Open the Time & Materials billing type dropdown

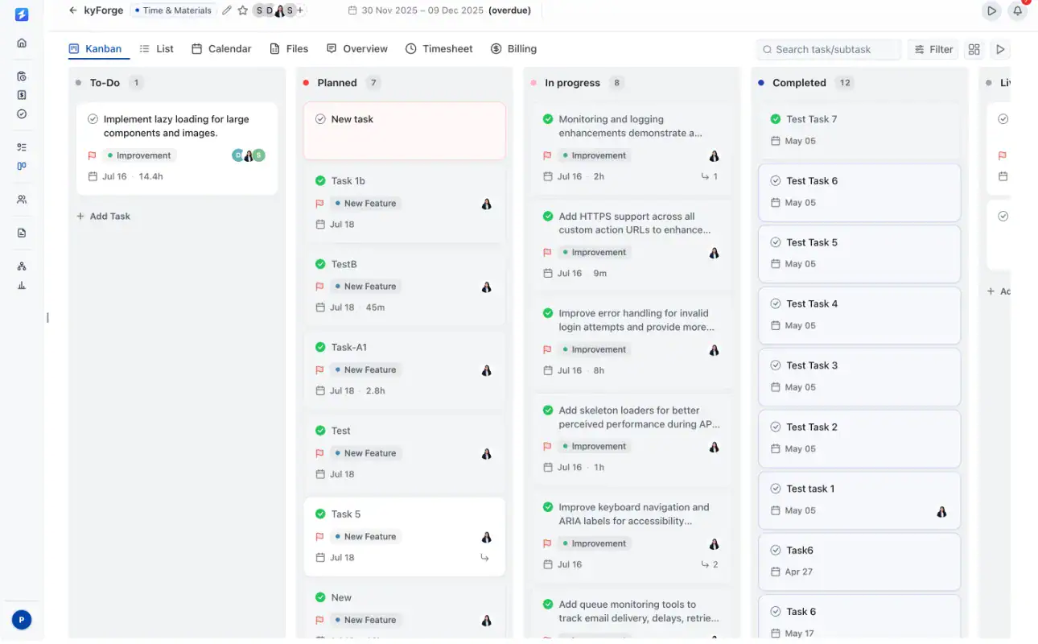pos(173,10)
